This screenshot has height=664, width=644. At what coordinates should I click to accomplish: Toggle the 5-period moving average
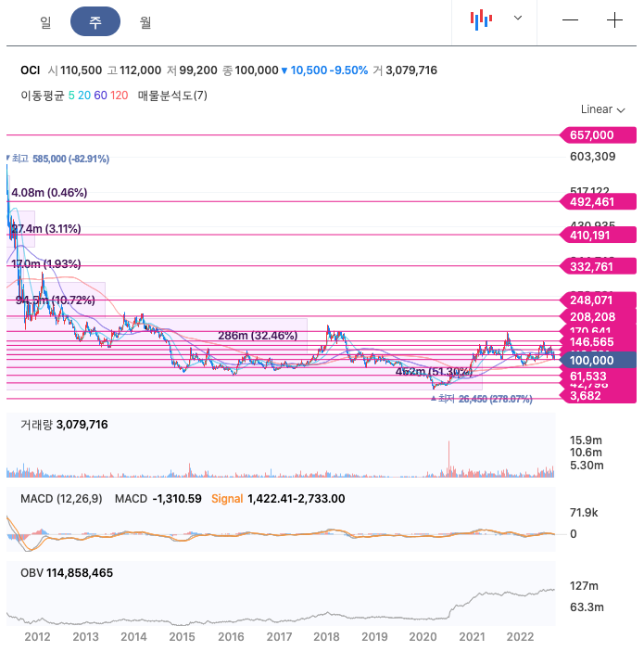(x=71, y=96)
